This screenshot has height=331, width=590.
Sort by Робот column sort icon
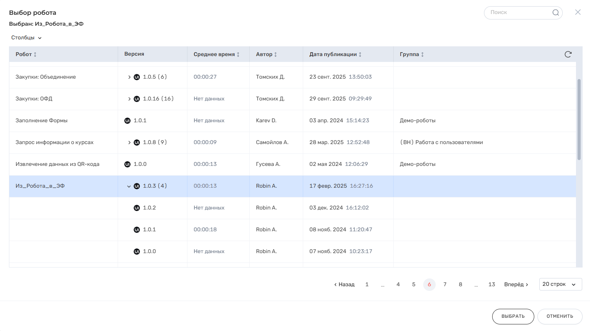pyautogui.click(x=35, y=55)
